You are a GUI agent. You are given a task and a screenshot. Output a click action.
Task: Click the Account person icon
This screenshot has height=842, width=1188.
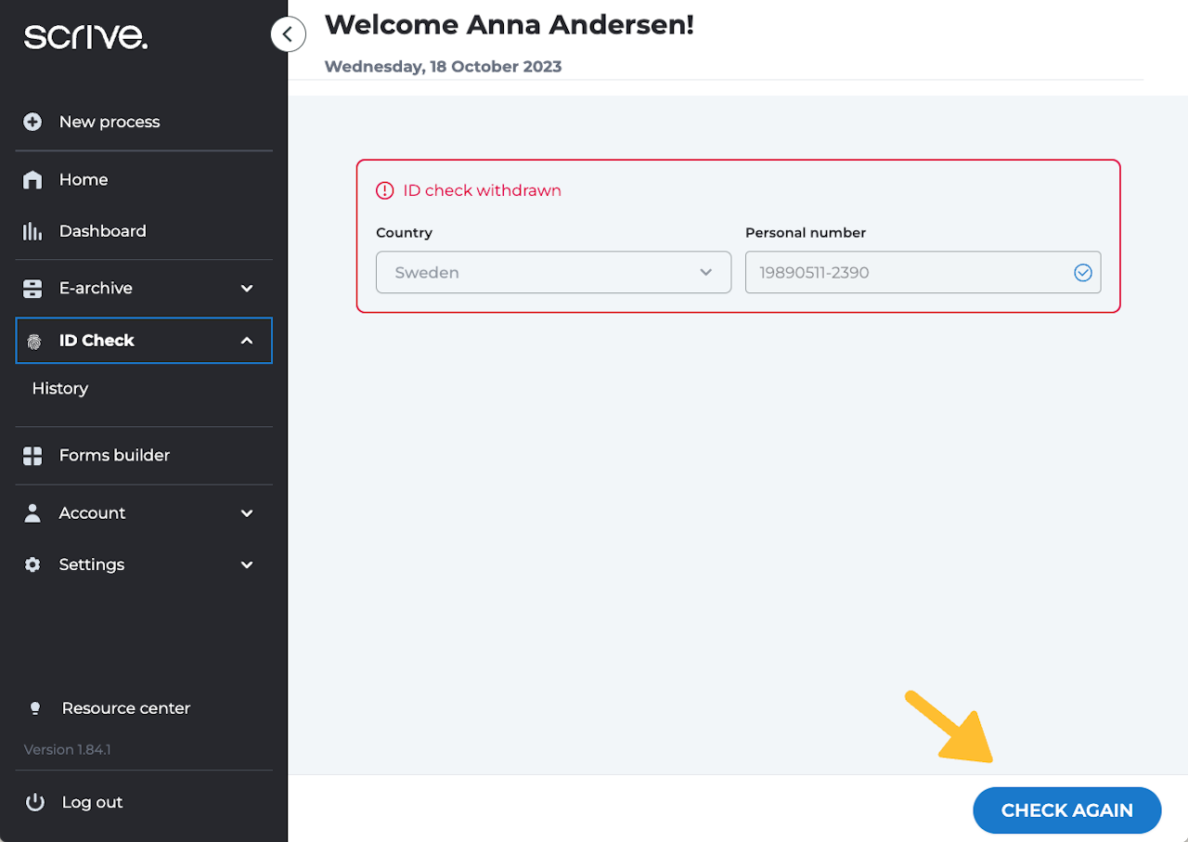coord(32,513)
